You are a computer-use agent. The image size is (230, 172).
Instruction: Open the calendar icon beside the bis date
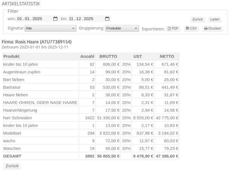[x=107, y=18]
